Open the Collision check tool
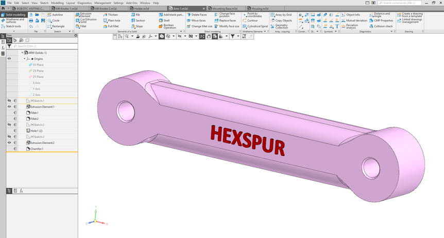The width and height of the screenshot is (444, 238). click(x=381, y=26)
